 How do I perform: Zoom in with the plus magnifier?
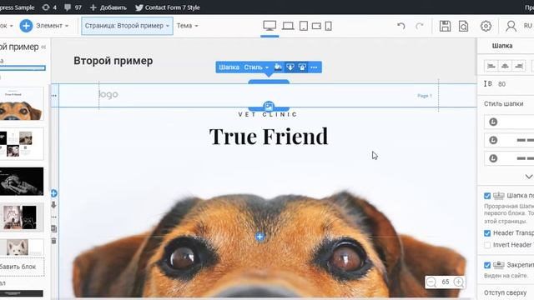click(459, 282)
